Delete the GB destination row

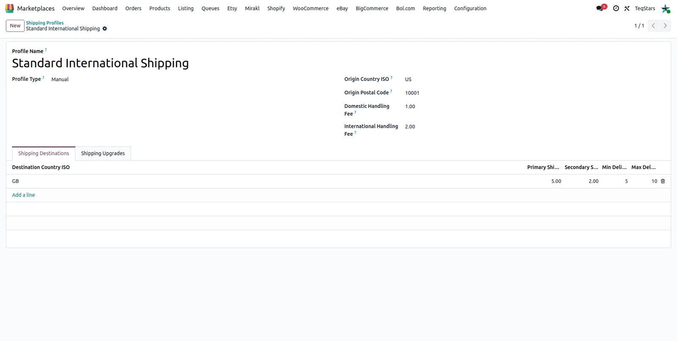[x=663, y=181]
